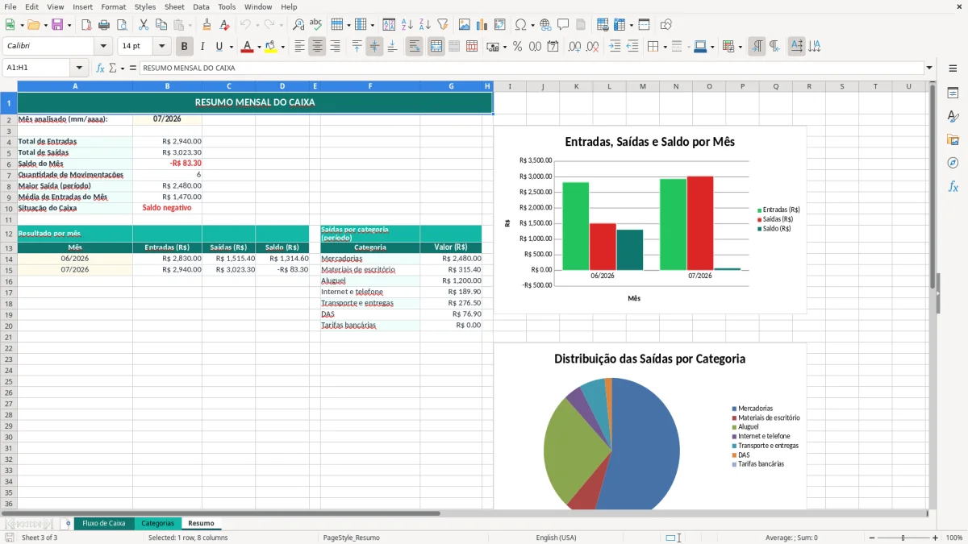Open the Function Wizard fx button
Image resolution: width=968 pixels, height=544 pixels.
[x=101, y=69]
